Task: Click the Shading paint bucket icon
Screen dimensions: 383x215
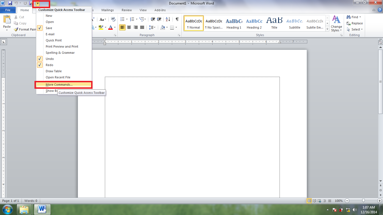Action: point(163,27)
